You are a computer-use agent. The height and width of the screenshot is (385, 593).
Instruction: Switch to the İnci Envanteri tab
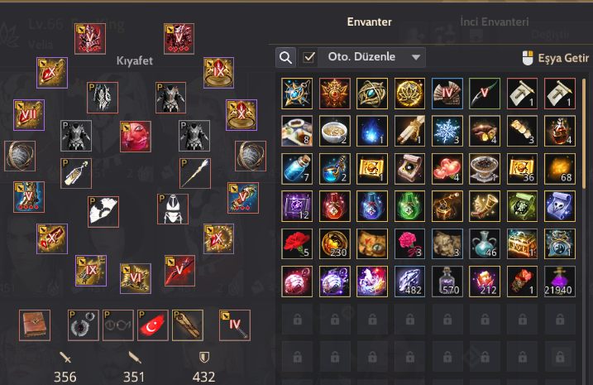495,22
